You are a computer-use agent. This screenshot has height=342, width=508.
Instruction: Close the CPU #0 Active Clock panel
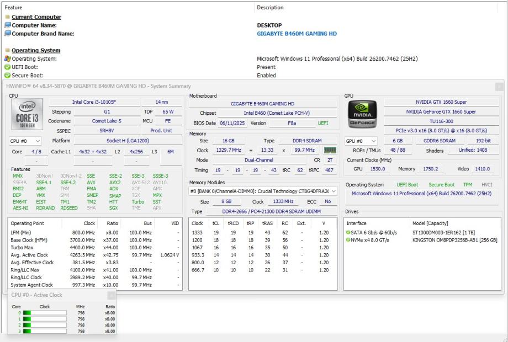pyautogui.click(x=112, y=295)
